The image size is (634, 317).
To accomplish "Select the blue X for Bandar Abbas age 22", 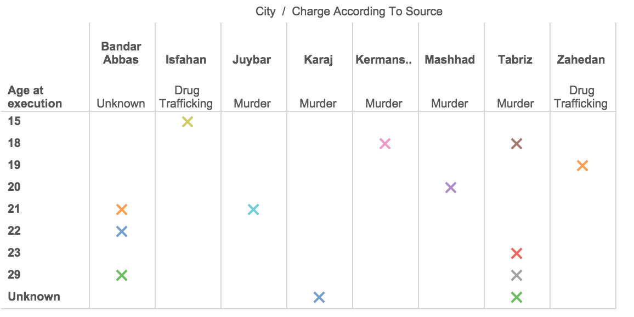I will click(x=122, y=231).
